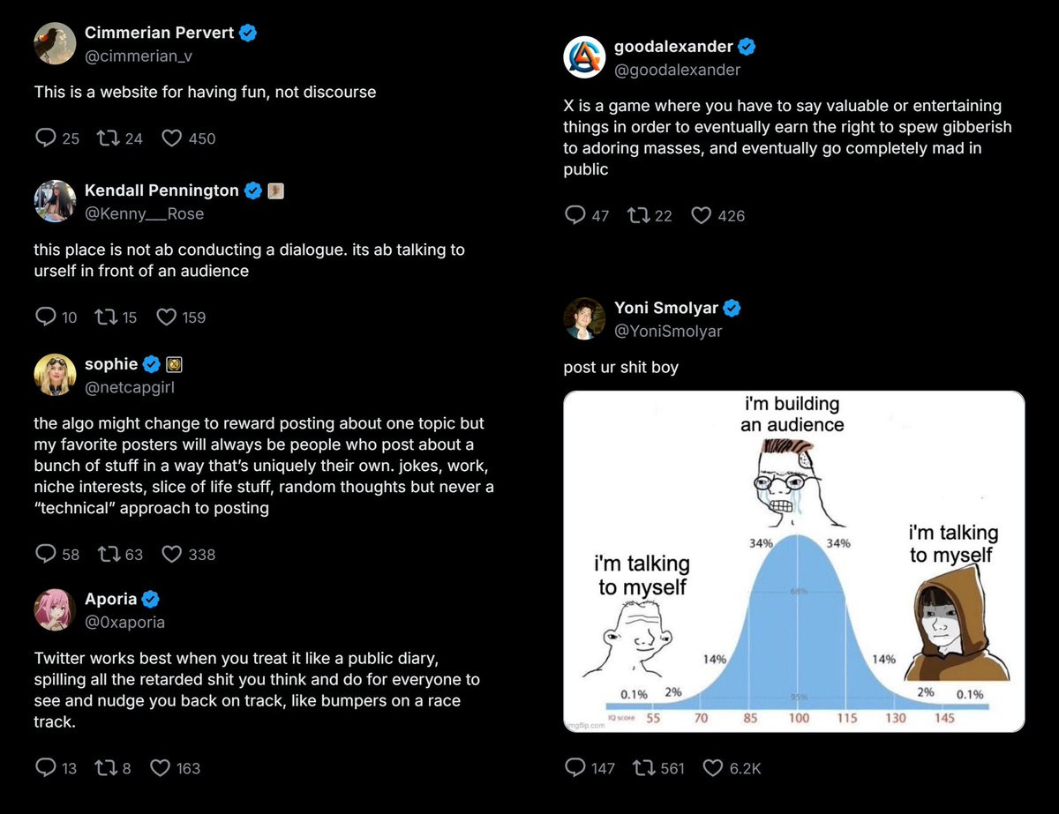Retweet goodalexander's post
1059x814 pixels.
coord(637,215)
